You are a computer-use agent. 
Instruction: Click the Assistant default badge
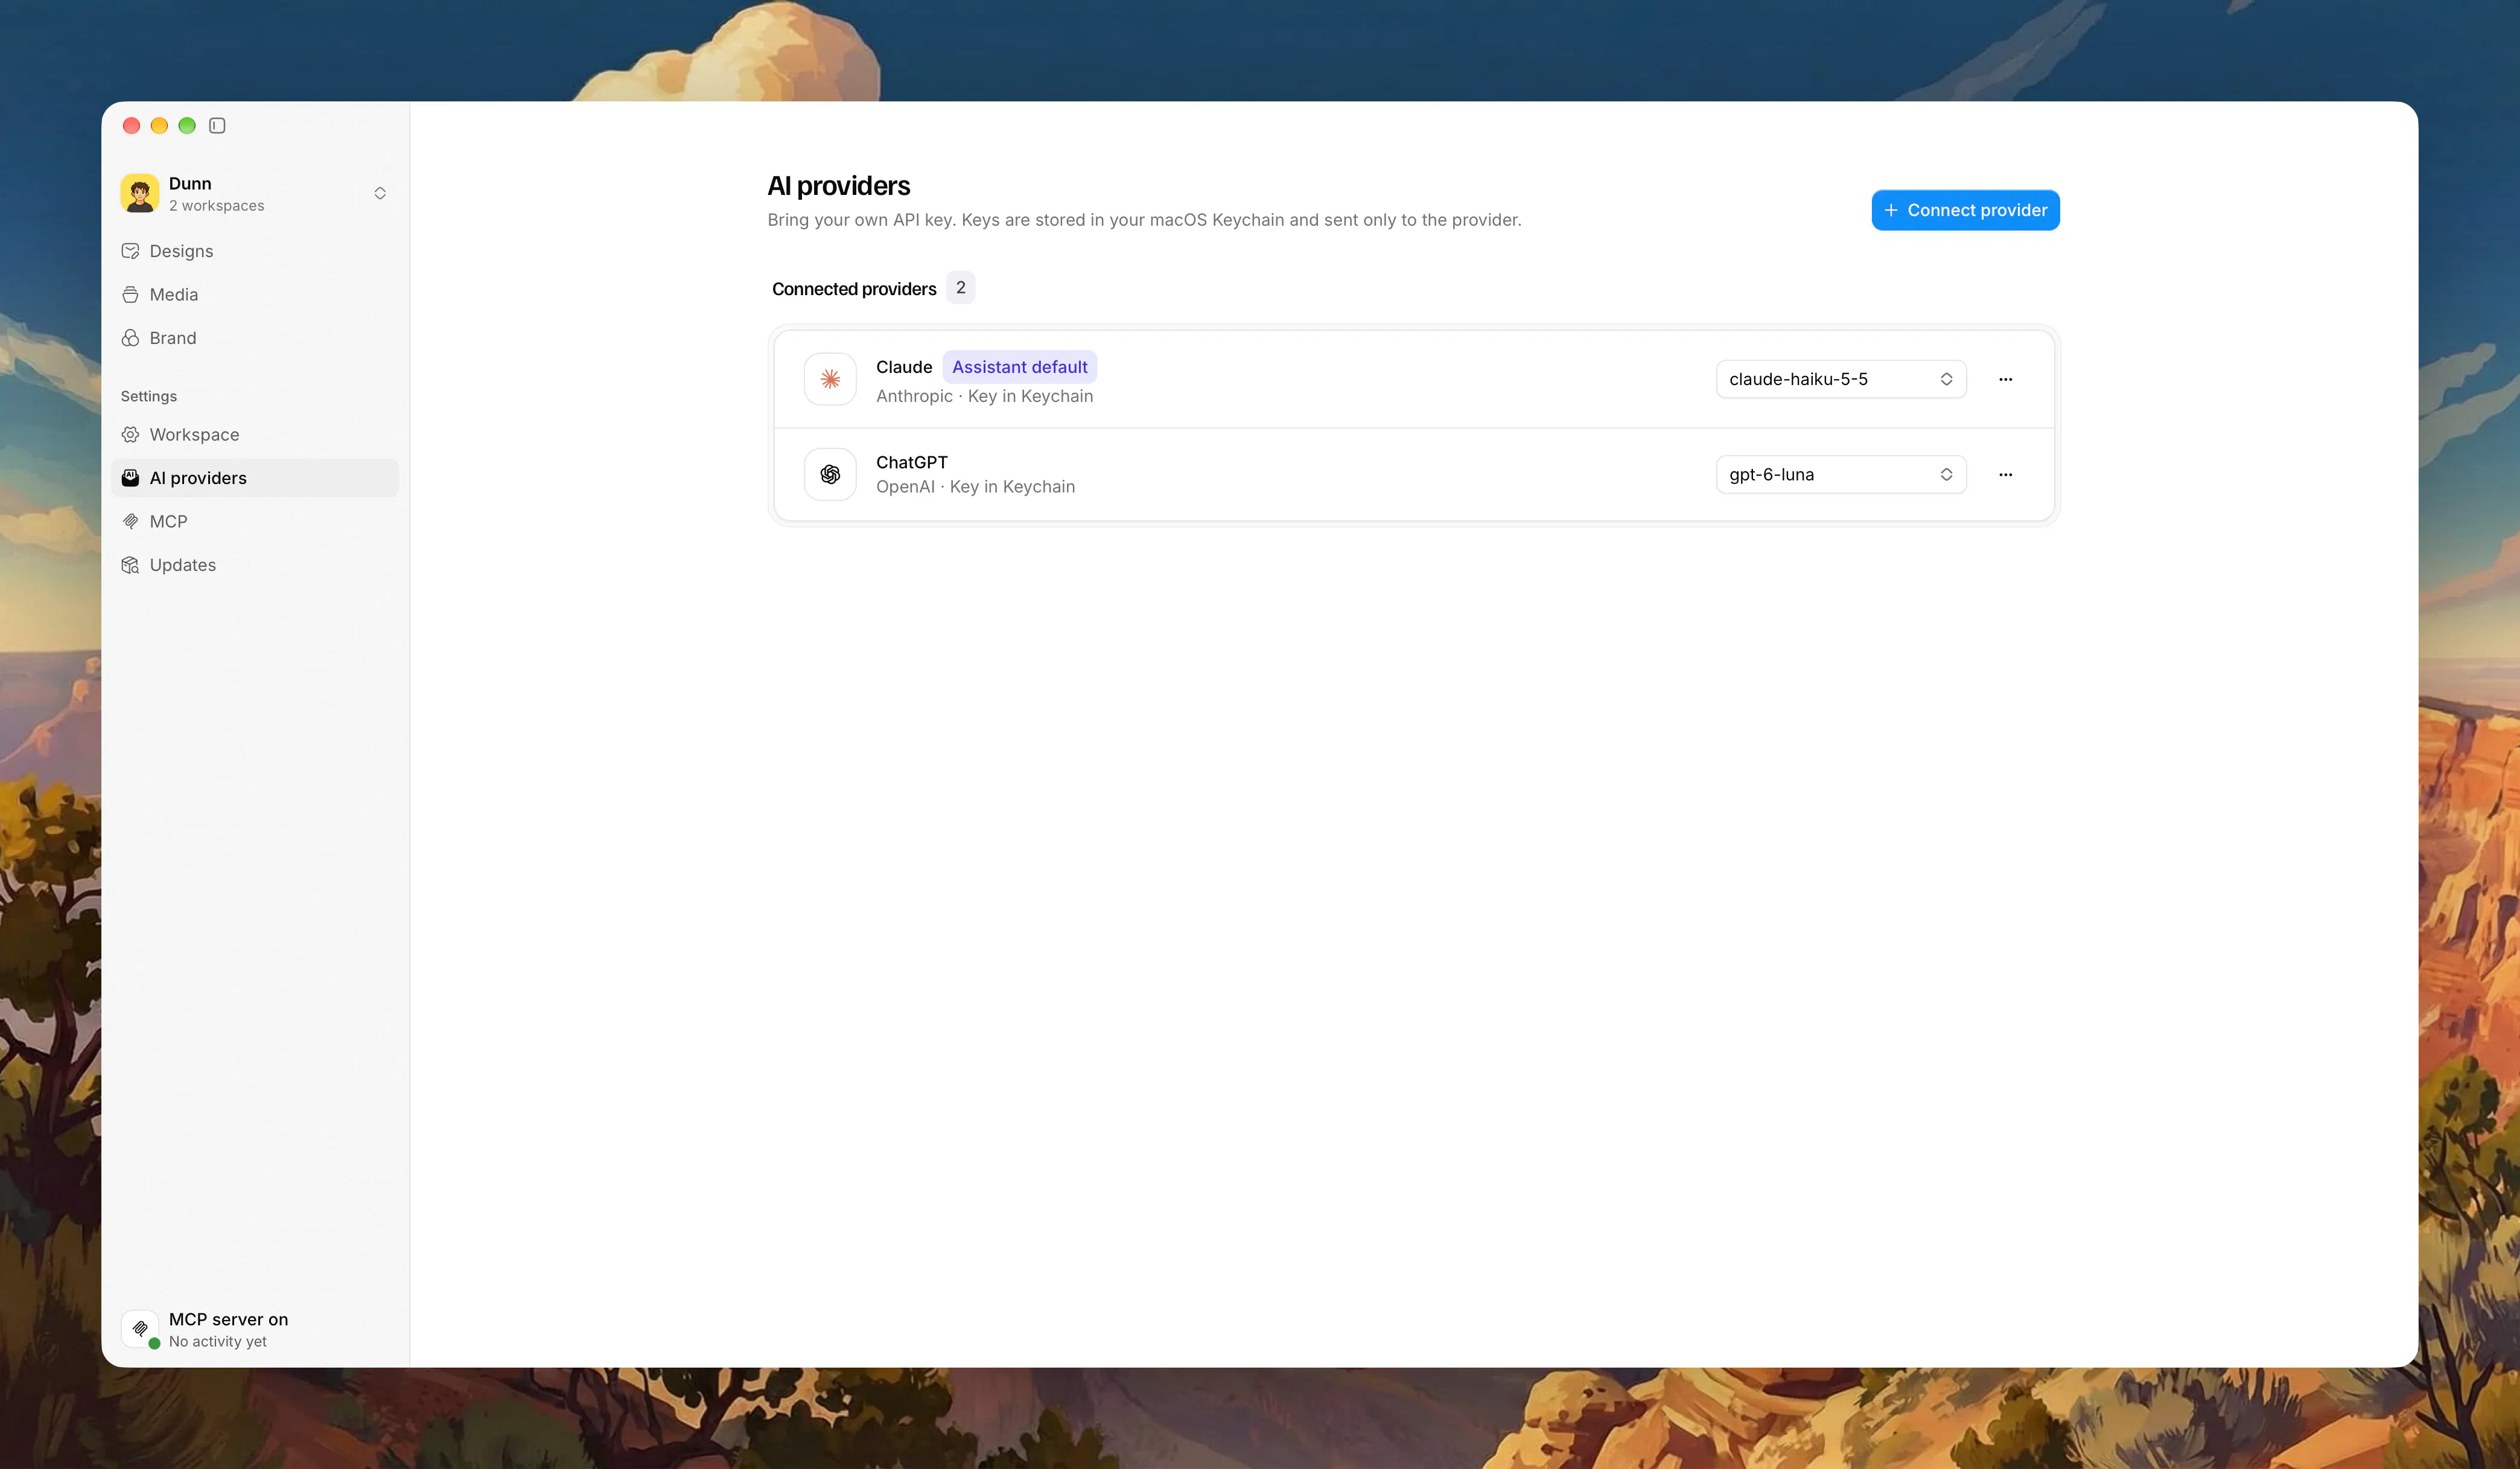(1019, 367)
